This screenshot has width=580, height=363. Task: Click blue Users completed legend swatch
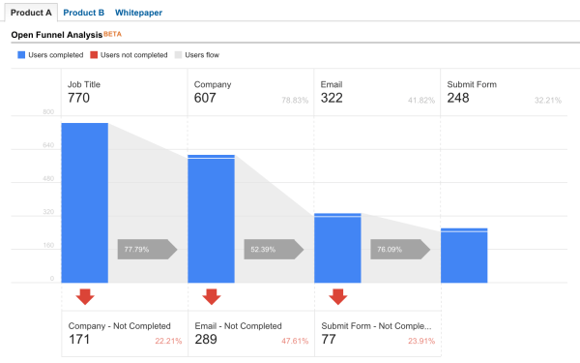[21, 55]
